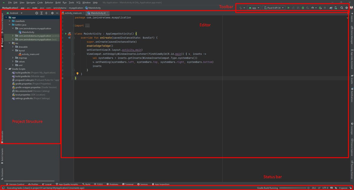
Task: Click the UTF-8 encoding in status bar
Action: tap(325, 188)
